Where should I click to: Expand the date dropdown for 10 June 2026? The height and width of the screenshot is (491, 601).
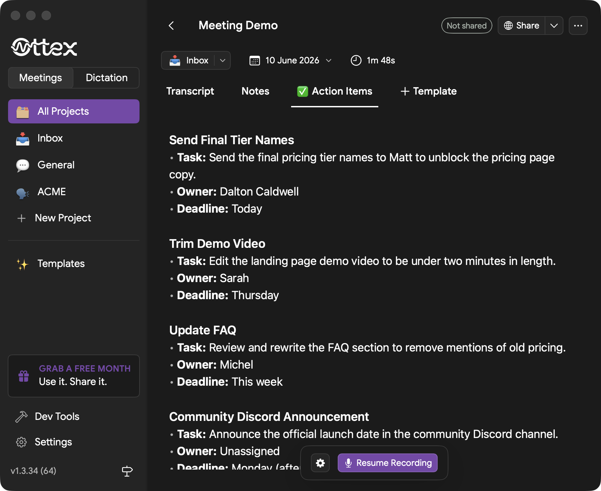(329, 60)
